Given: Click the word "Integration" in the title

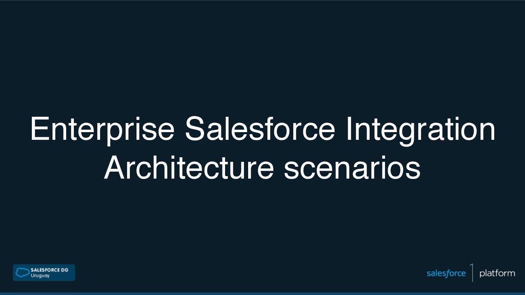Looking at the screenshot, I should 420,130.
